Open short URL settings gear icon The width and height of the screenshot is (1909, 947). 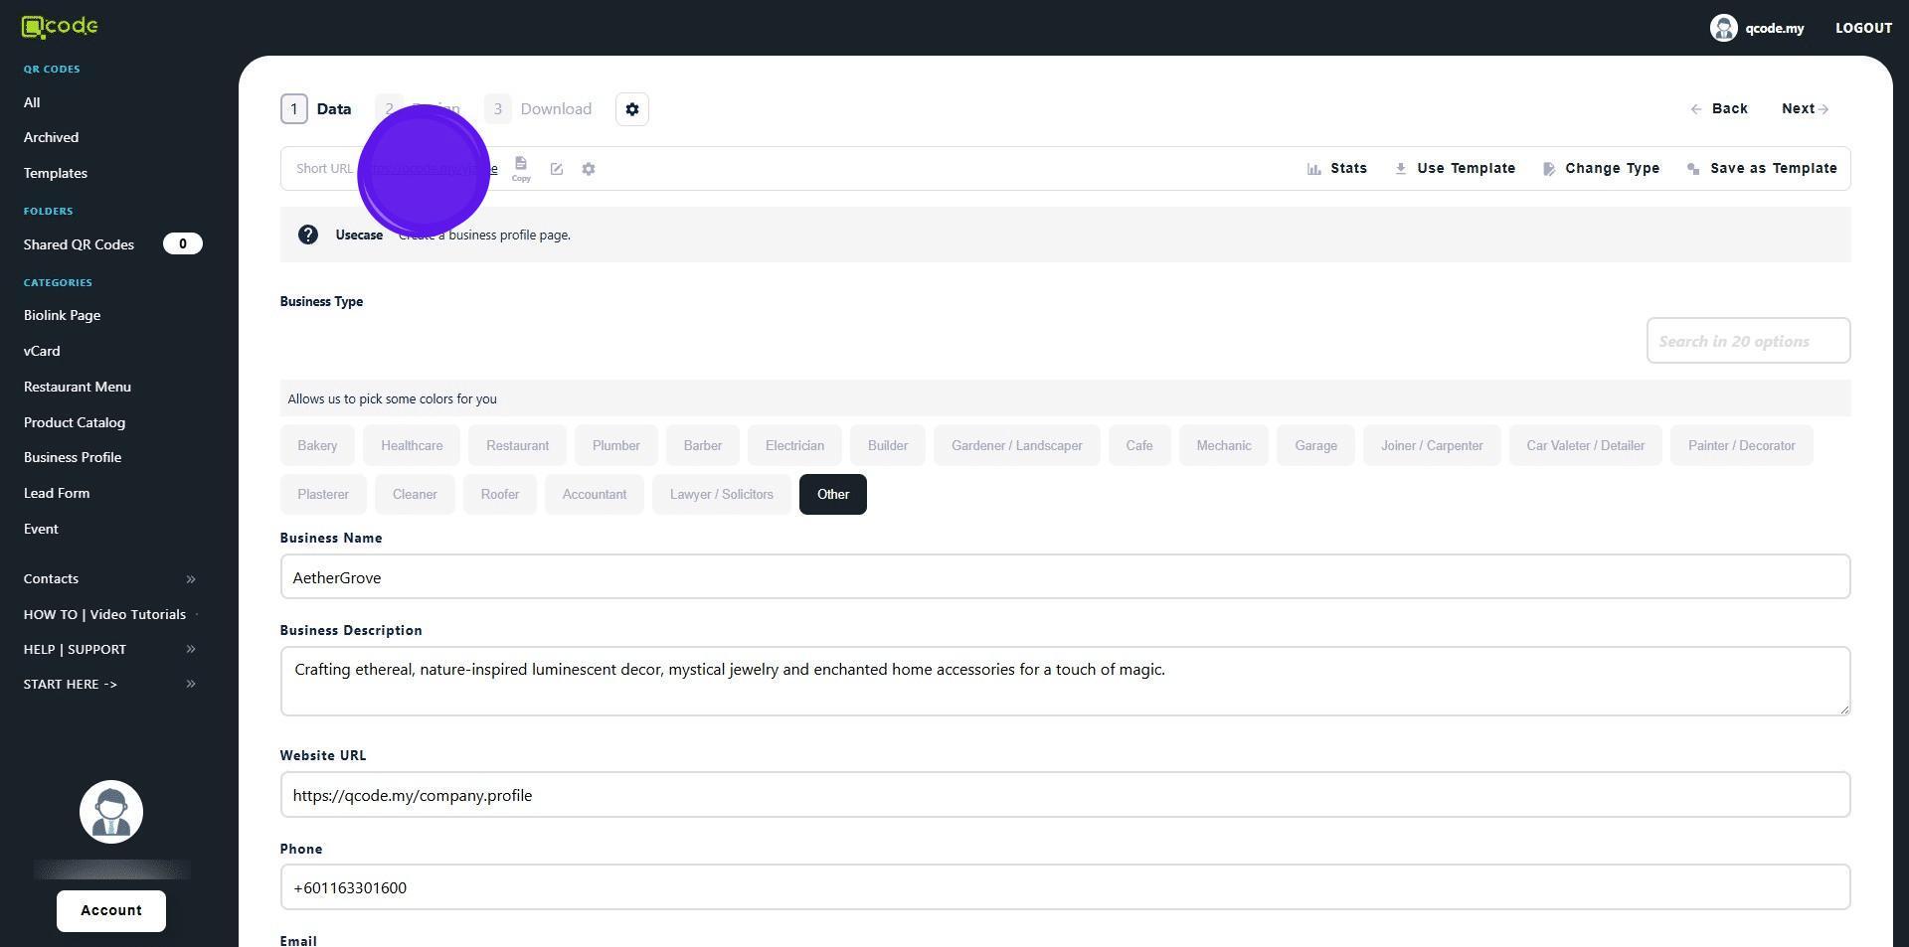pyautogui.click(x=589, y=169)
